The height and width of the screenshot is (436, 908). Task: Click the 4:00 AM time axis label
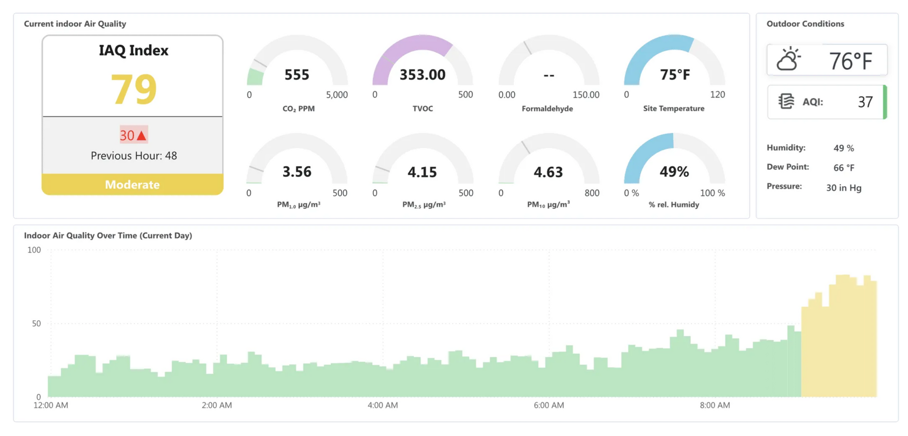(x=383, y=405)
